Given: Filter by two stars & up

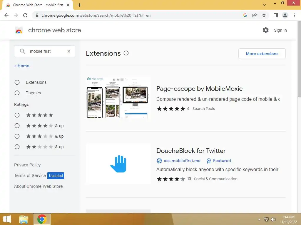Looking at the screenshot, I should [x=17, y=147].
